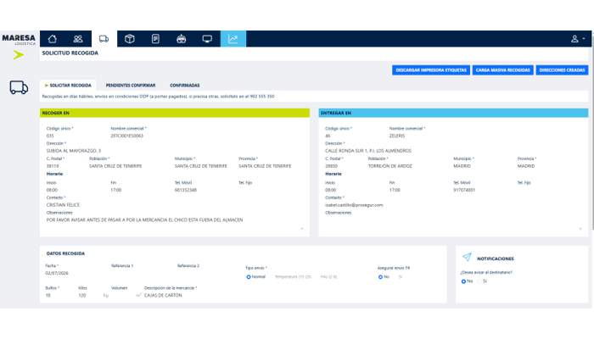Click the Maresa Logística logo
594x339 pixels.
coord(19,39)
